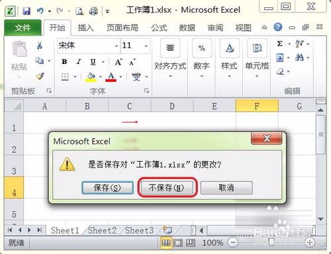Open Excel Help question mark icon
The height and width of the screenshot is (254, 331).
(x=278, y=27)
